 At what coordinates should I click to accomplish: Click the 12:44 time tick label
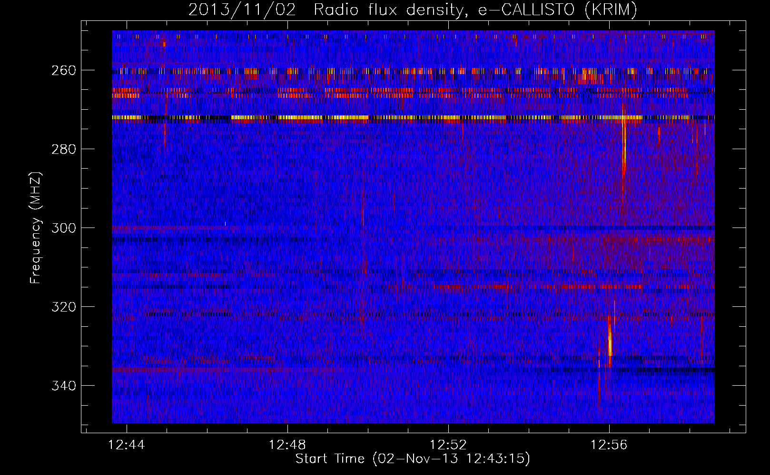tap(127, 445)
